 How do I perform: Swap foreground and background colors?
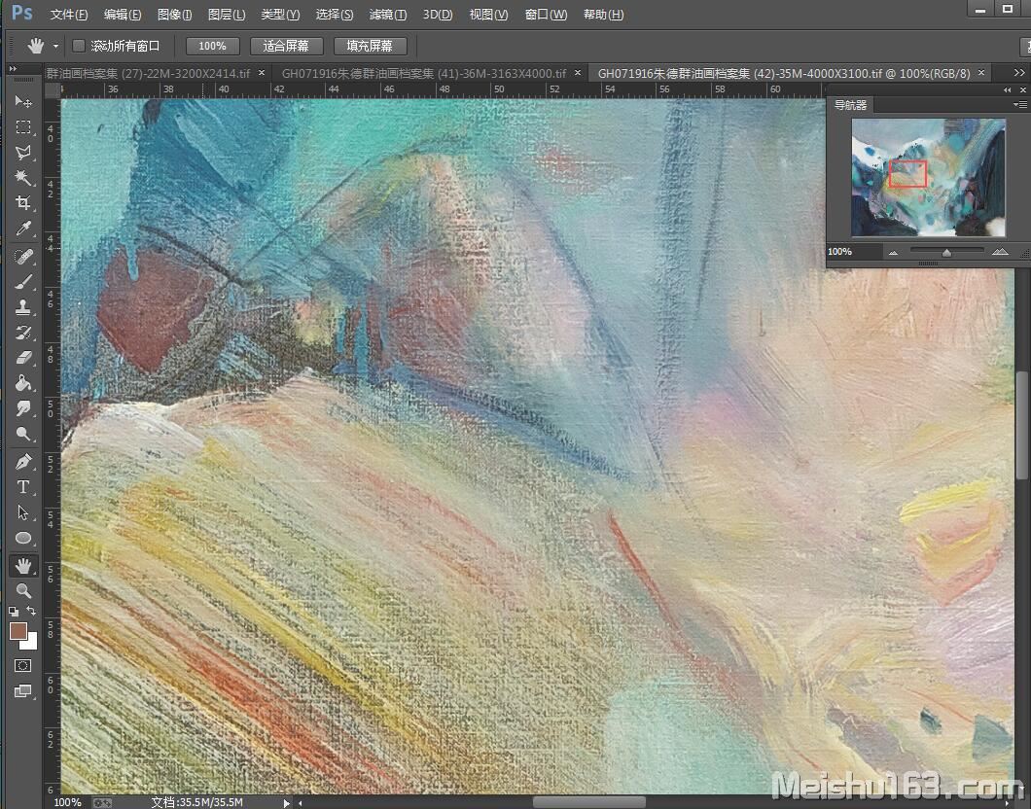31,612
